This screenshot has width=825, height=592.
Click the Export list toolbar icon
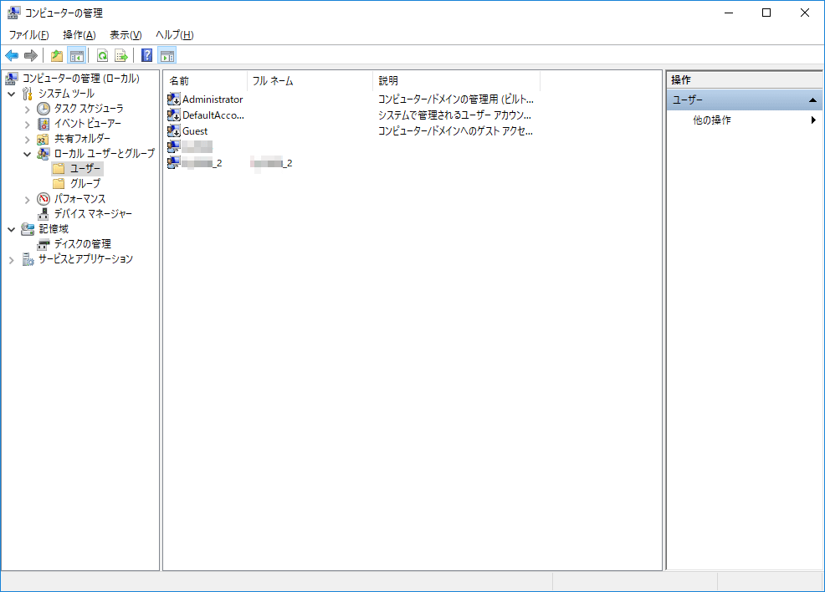[x=121, y=55]
